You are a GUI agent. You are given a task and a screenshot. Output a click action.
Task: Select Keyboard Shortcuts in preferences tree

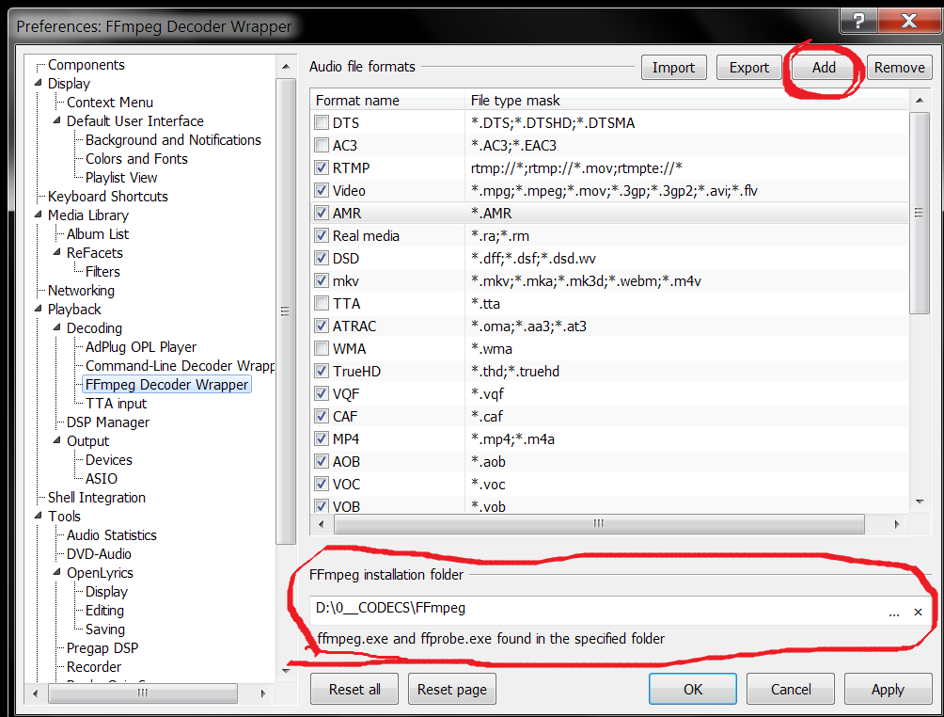107,197
